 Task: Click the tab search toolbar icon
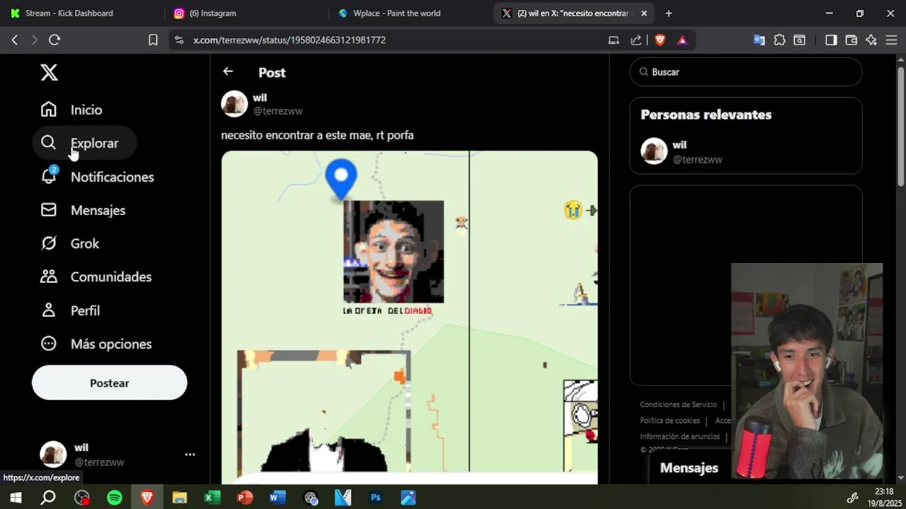(x=799, y=40)
